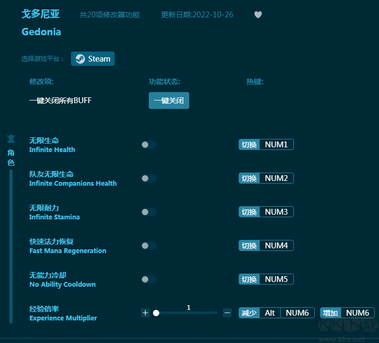
Task: Click the plus icon for Experience Multiplier
Action: click(x=145, y=313)
